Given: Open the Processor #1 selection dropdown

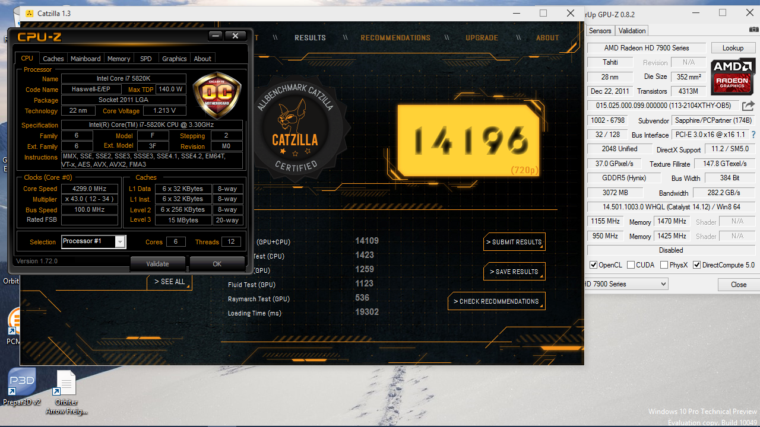Looking at the screenshot, I should [x=121, y=241].
